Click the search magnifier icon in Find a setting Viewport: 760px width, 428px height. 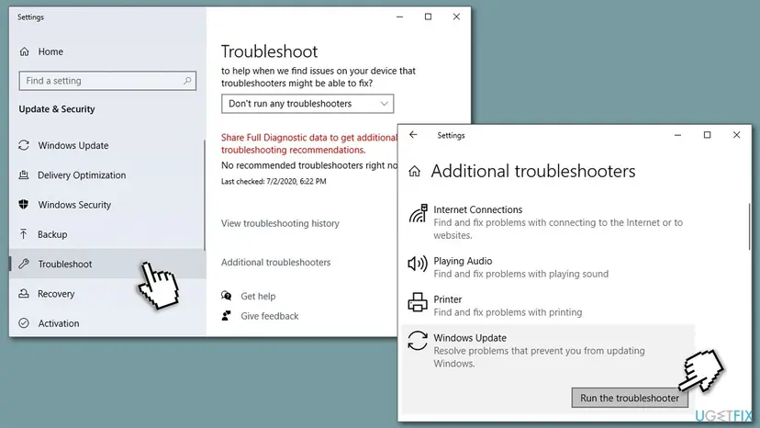click(187, 81)
